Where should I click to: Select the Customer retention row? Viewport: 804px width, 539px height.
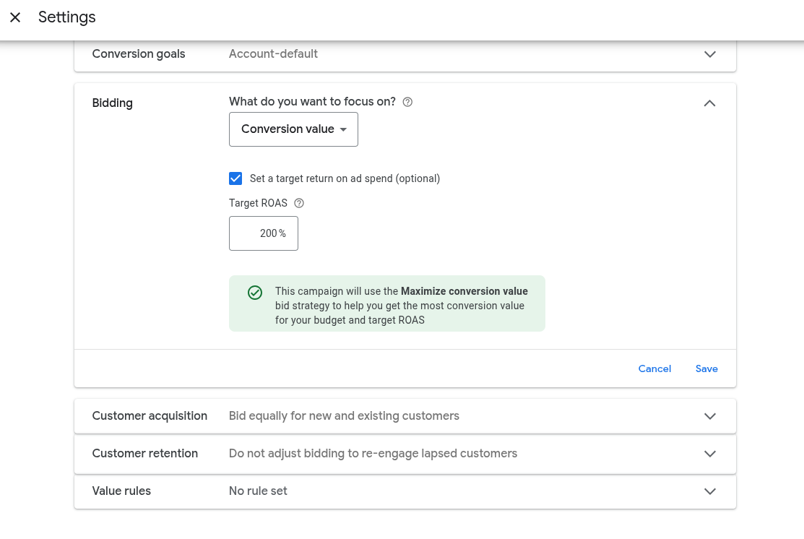[405, 454]
